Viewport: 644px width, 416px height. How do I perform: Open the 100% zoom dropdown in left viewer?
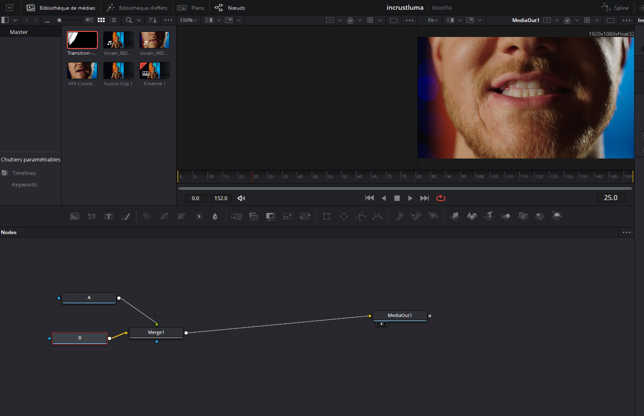188,20
